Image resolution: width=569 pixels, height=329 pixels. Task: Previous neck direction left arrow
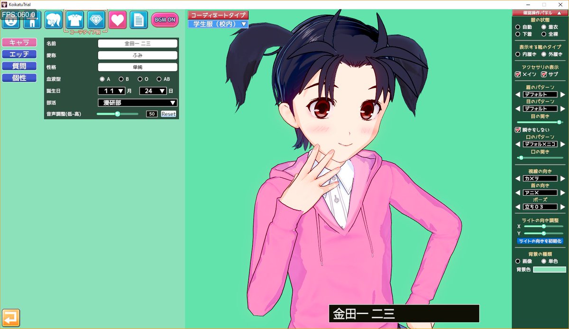519,193
